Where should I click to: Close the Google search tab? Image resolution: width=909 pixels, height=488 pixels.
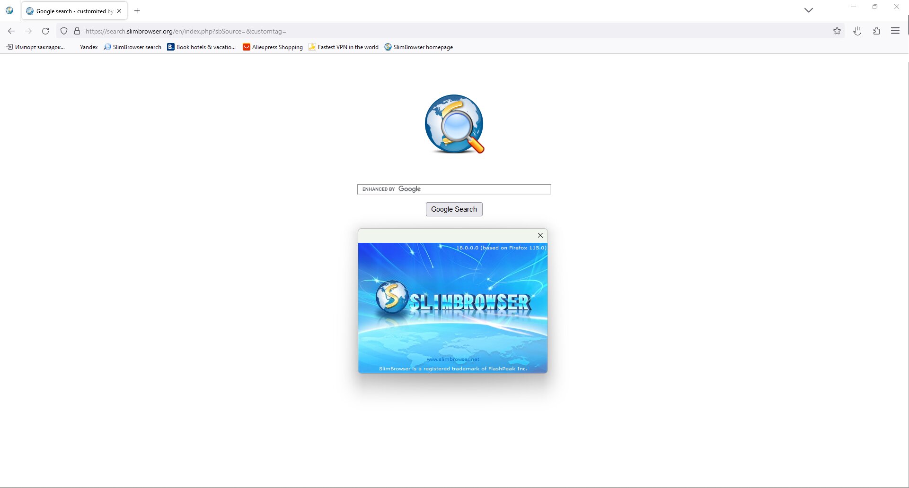pos(119,11)
